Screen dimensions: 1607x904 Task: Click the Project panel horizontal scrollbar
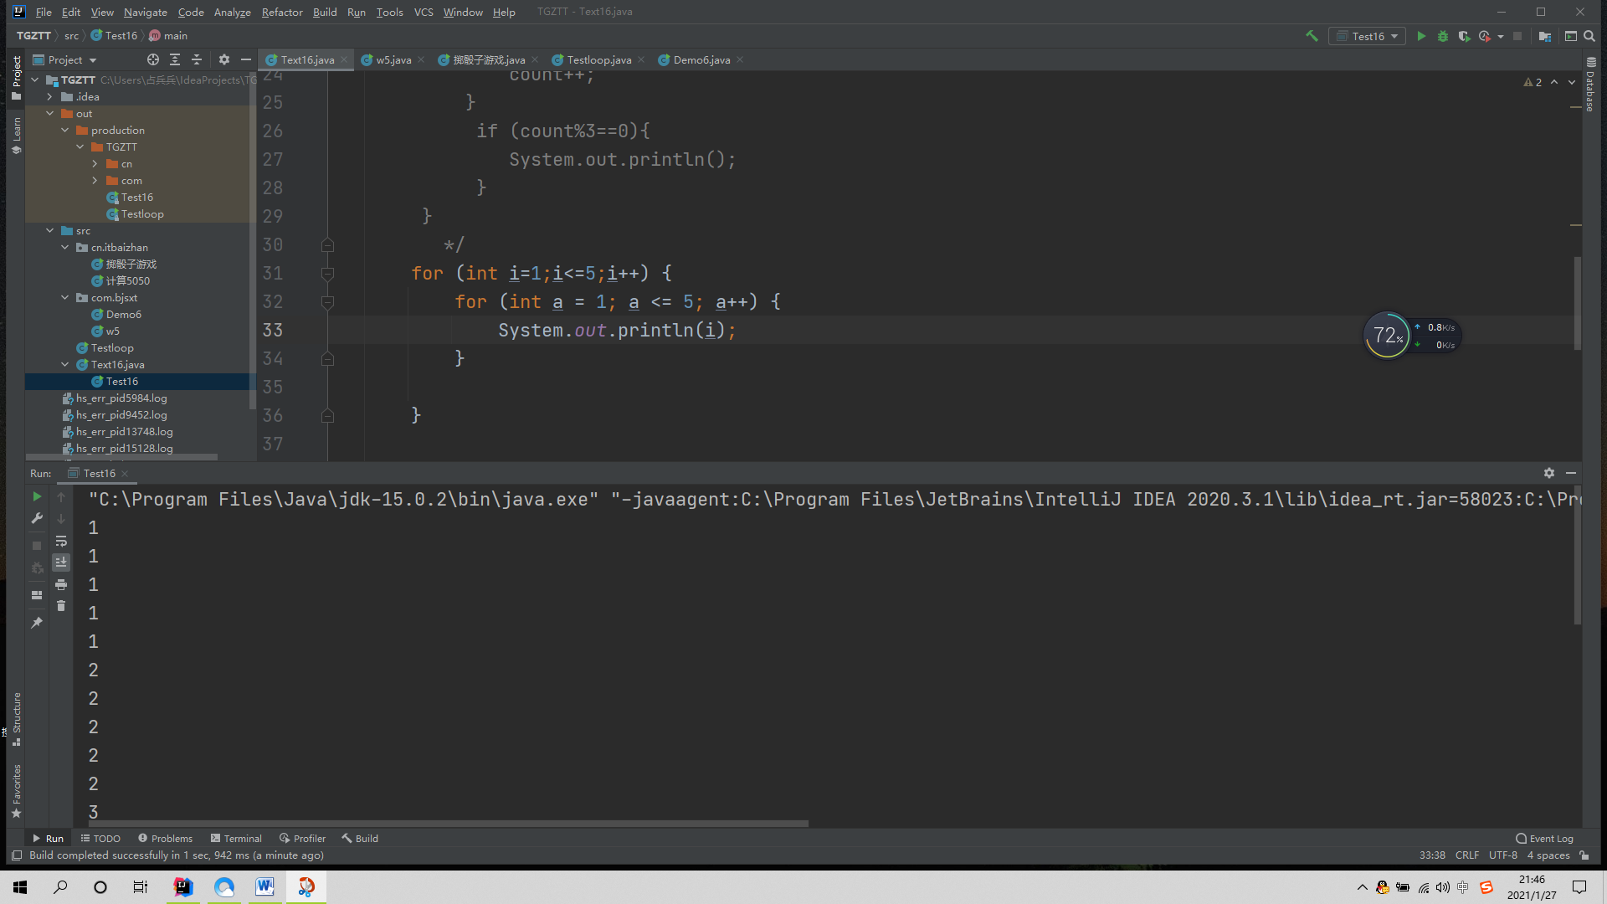tap(121, 457)
